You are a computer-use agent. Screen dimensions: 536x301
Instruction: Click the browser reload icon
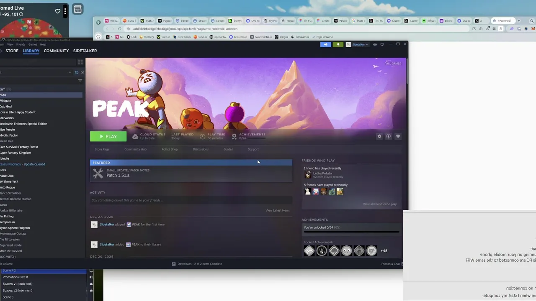pyautogui.click(x=120, y=29)
